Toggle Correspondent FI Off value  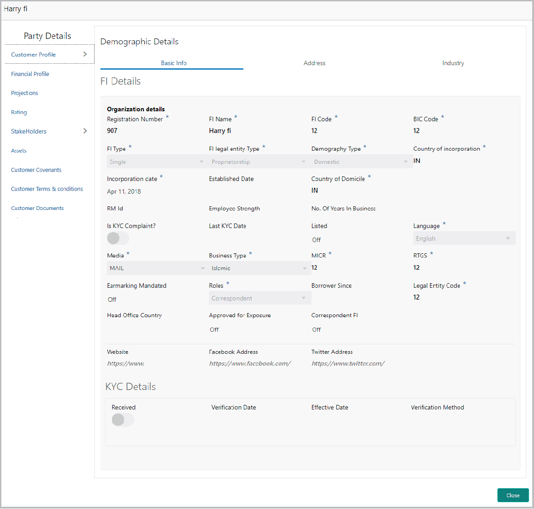pyautogui.click(x=317, y=329)
